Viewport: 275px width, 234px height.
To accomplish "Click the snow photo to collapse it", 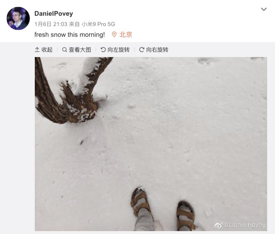I will pos(151,144).
